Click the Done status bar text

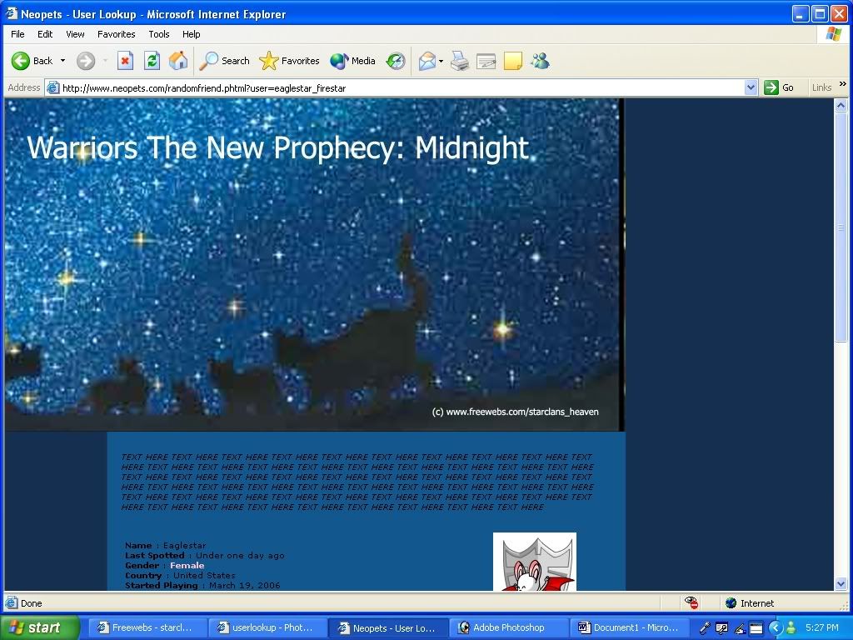pos(31,603)
